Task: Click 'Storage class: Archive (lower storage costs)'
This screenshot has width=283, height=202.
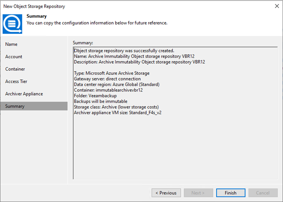Action: point(116,107)
